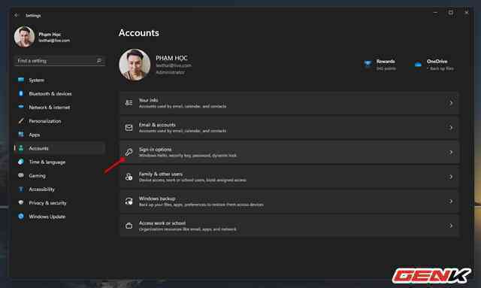Image resolution: width=481 pixels, height=288 pixels.
Task: Click the search magnifier icon in Find a setting
Action: pos(99,60)
